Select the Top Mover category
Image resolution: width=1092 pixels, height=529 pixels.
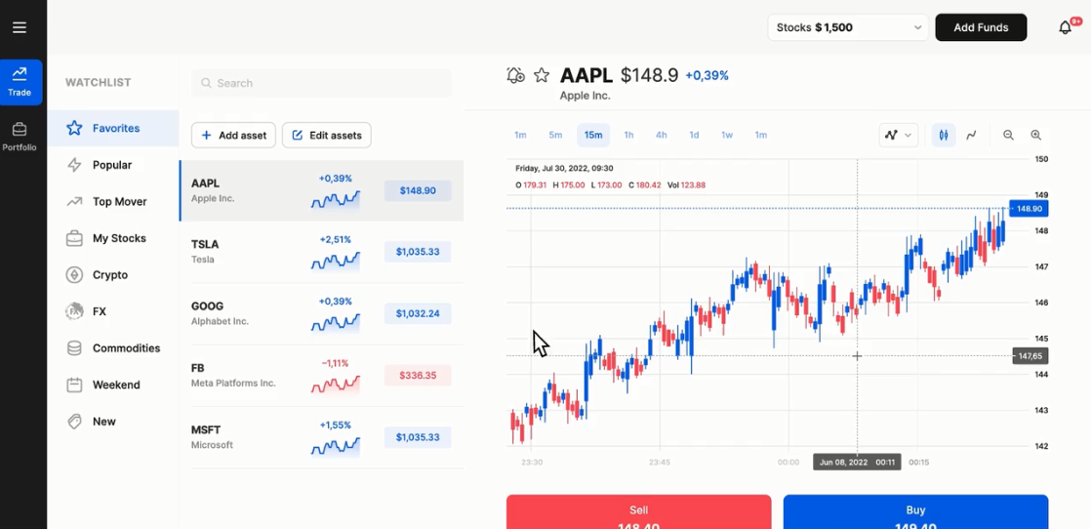click(x=119, y=202)
